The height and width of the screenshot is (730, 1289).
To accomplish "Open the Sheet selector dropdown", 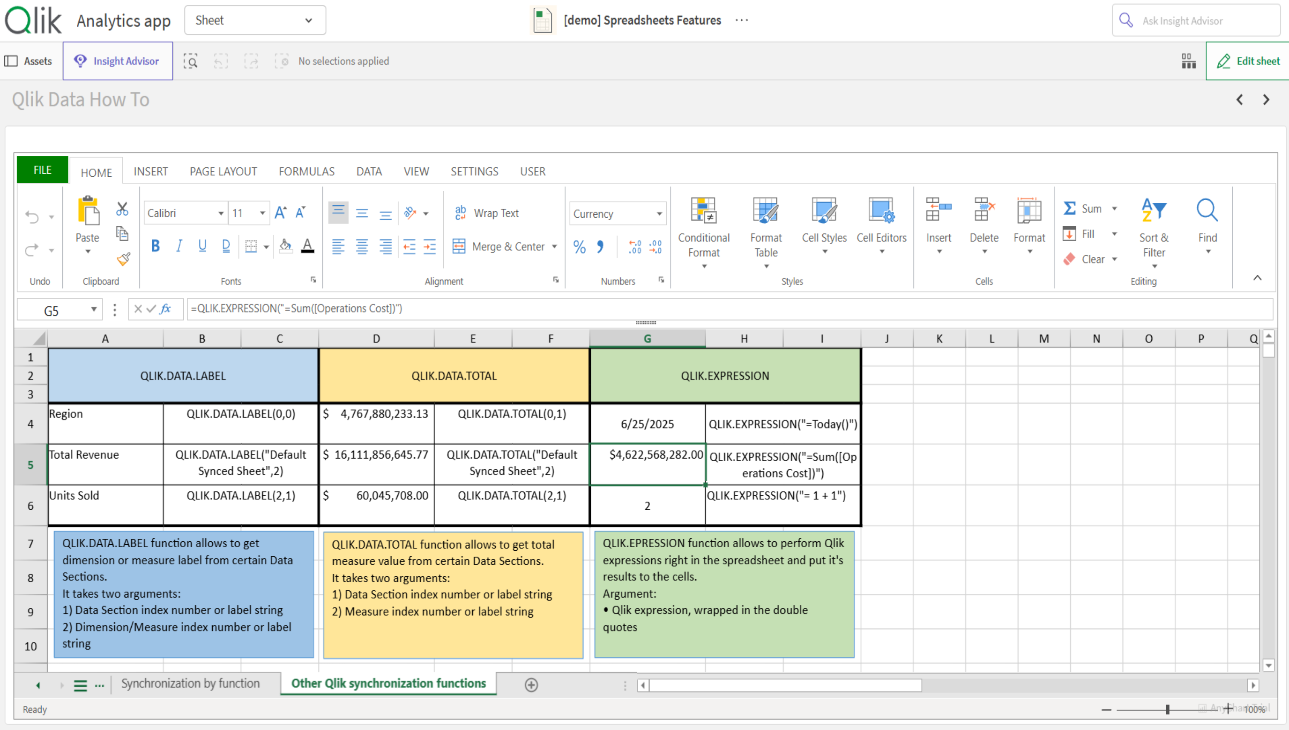I will [x=255, y=20].
